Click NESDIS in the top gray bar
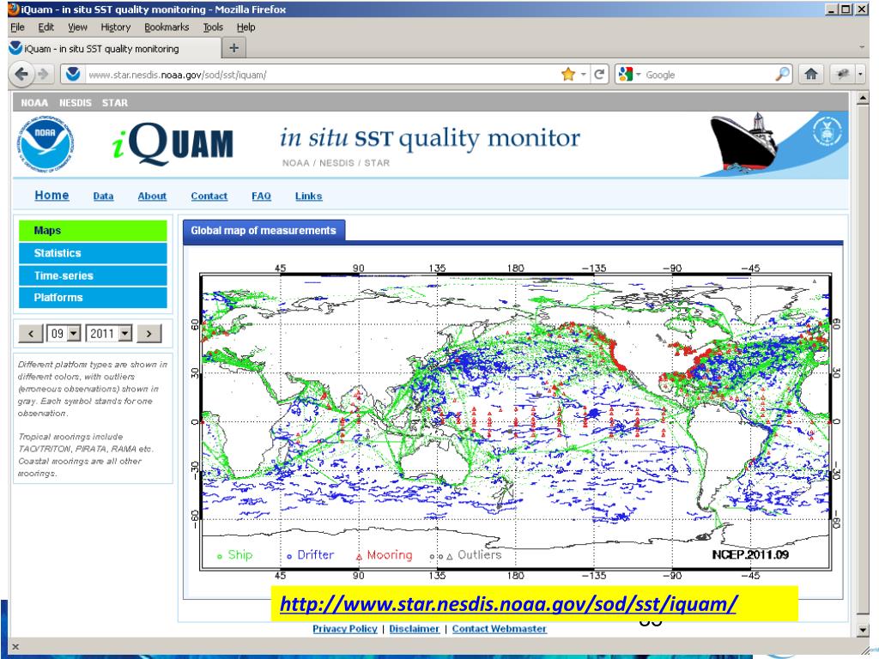 click(x=76, y=103)
